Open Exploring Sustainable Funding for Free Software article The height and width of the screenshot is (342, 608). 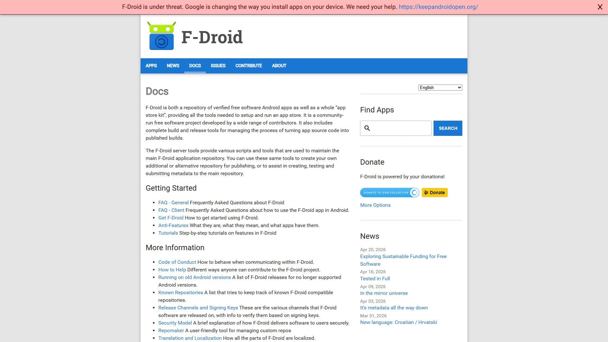[x=403, y=260]
